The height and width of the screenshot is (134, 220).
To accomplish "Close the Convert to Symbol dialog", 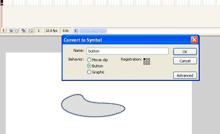I will tap(194, 40).
